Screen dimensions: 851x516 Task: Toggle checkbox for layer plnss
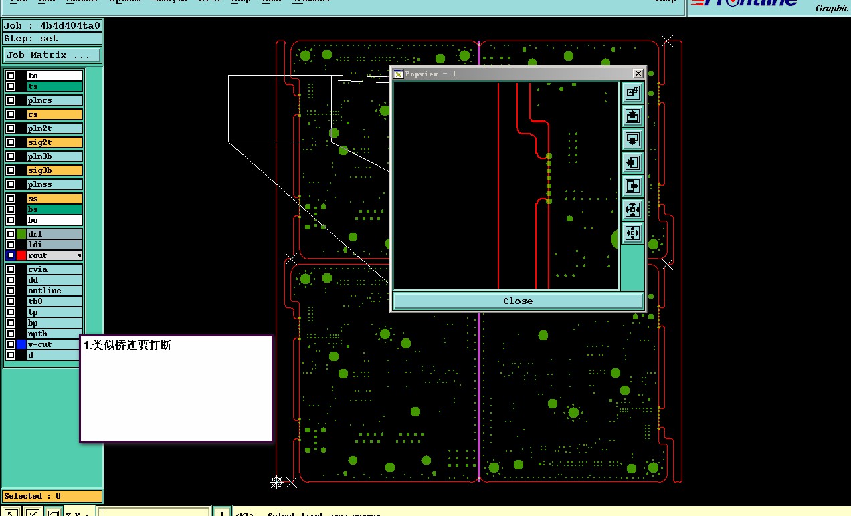(x=11, y=184)
